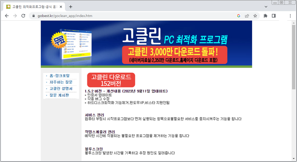Click the 블루스크린 발생한 시간을 description line
The height and width of the screenshot is (162, 297).
click(x=130, y=153)
